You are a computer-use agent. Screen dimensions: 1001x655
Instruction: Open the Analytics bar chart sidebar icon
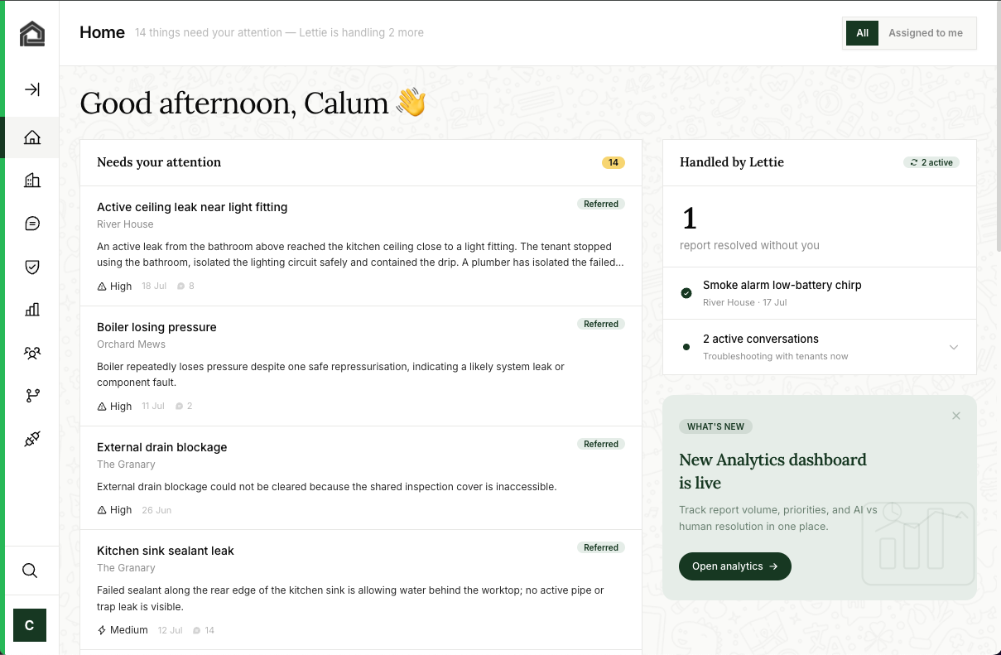coord(32,310)
